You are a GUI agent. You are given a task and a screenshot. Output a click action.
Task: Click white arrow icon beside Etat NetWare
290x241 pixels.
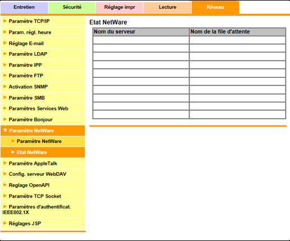point(13,152)
